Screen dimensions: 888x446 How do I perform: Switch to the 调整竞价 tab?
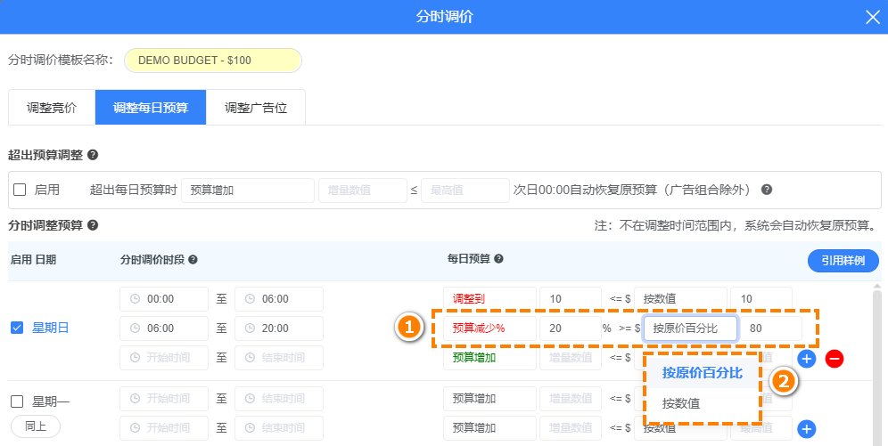point(52,108)
